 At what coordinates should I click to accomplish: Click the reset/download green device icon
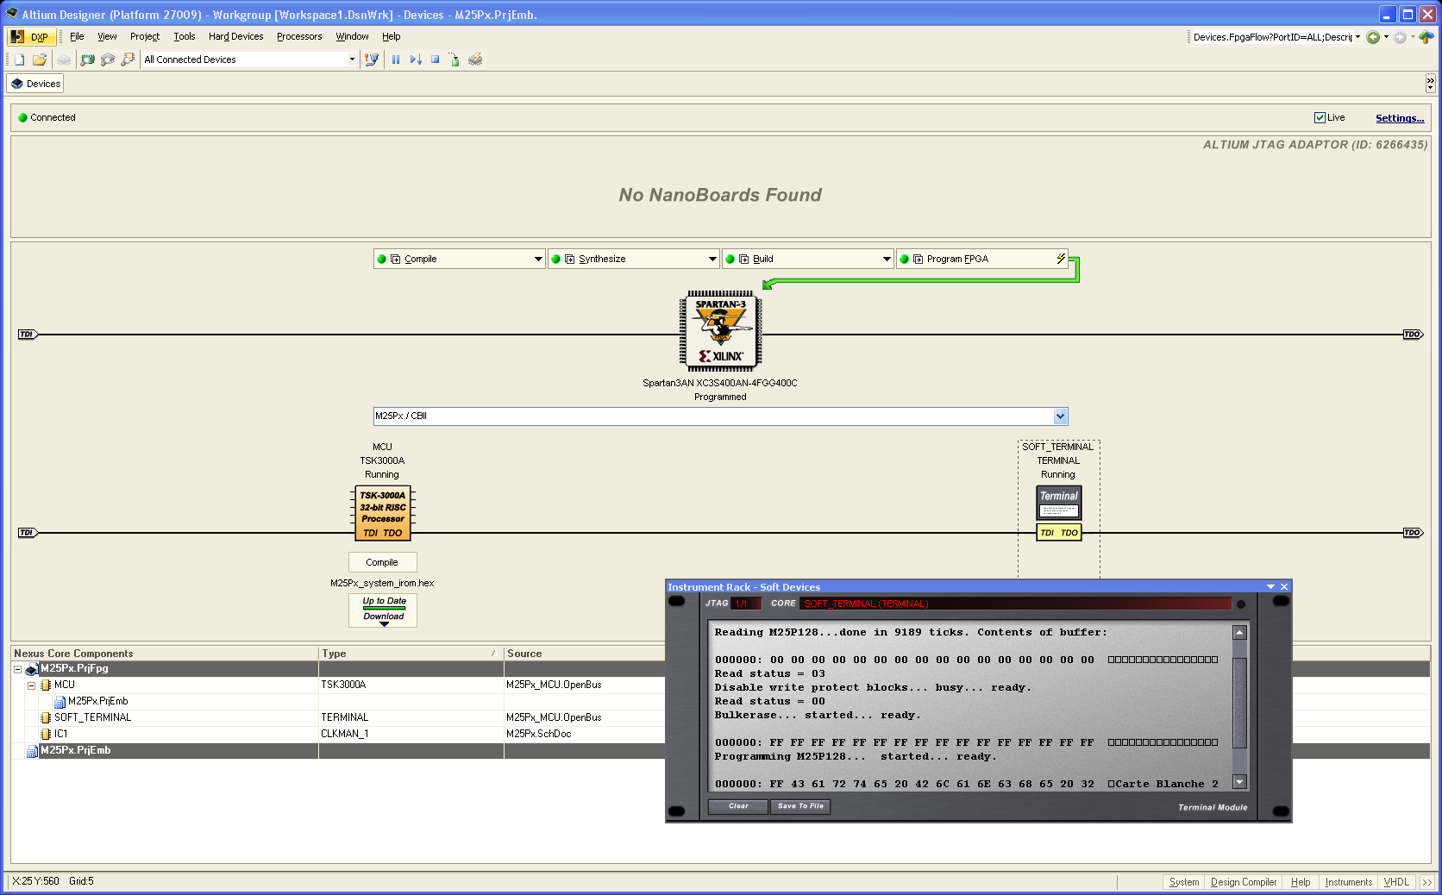click(455, 59)
